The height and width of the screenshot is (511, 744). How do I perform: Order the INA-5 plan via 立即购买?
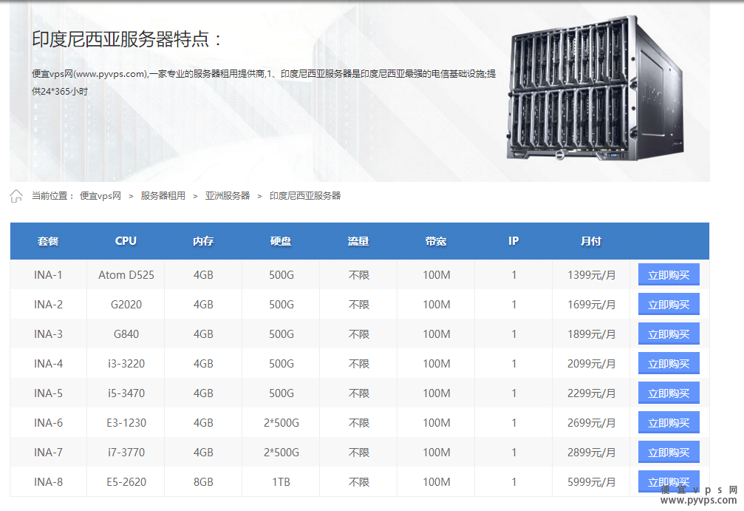669,393
